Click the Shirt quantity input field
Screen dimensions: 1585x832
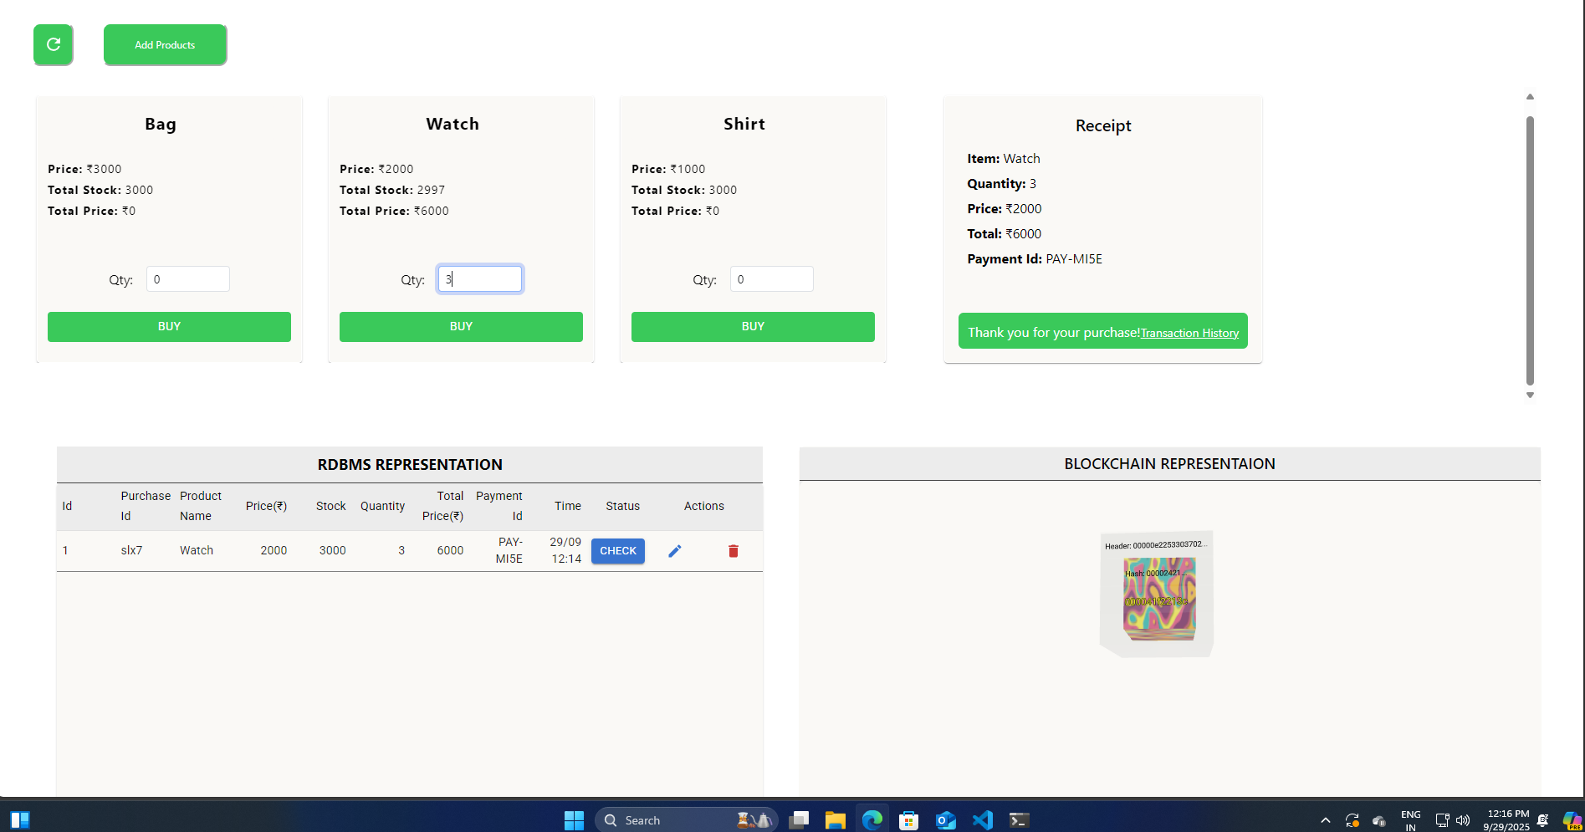771,279
